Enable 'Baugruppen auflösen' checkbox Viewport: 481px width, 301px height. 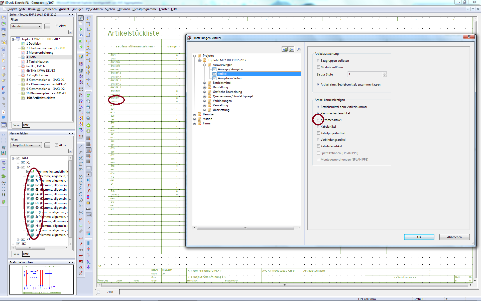(318, 61)
